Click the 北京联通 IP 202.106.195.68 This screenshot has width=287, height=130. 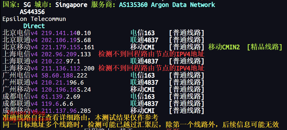66,40
